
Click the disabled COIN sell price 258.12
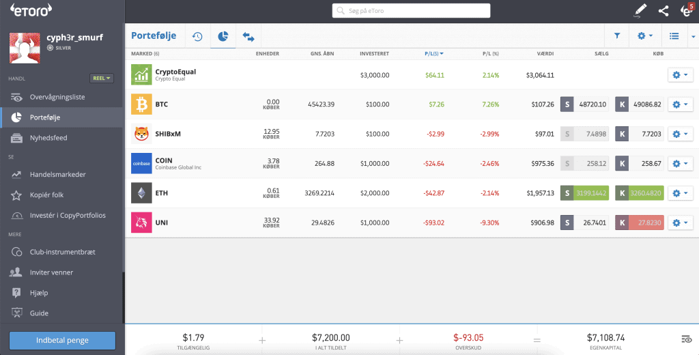[584, 164]
